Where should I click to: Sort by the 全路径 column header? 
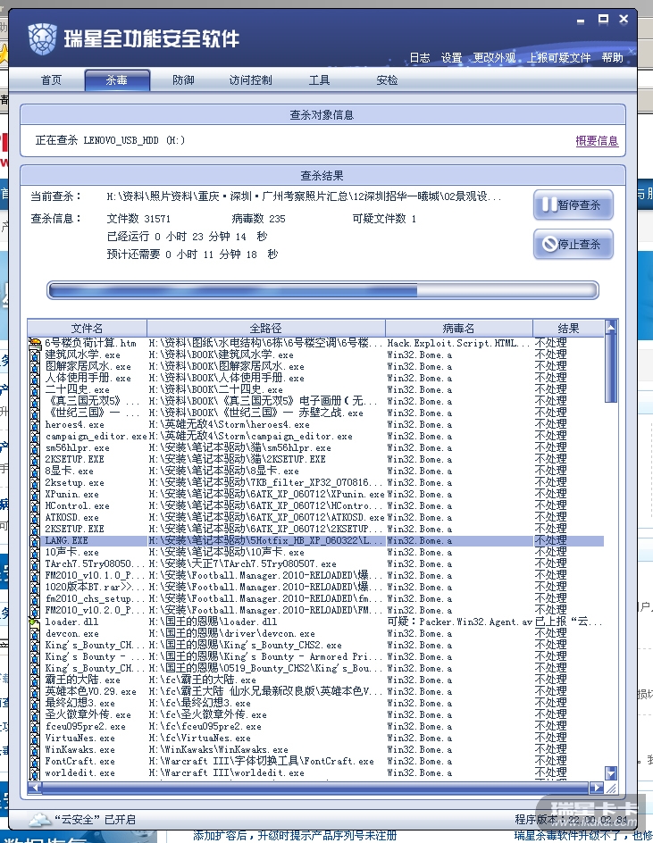[x=265, y=328]
